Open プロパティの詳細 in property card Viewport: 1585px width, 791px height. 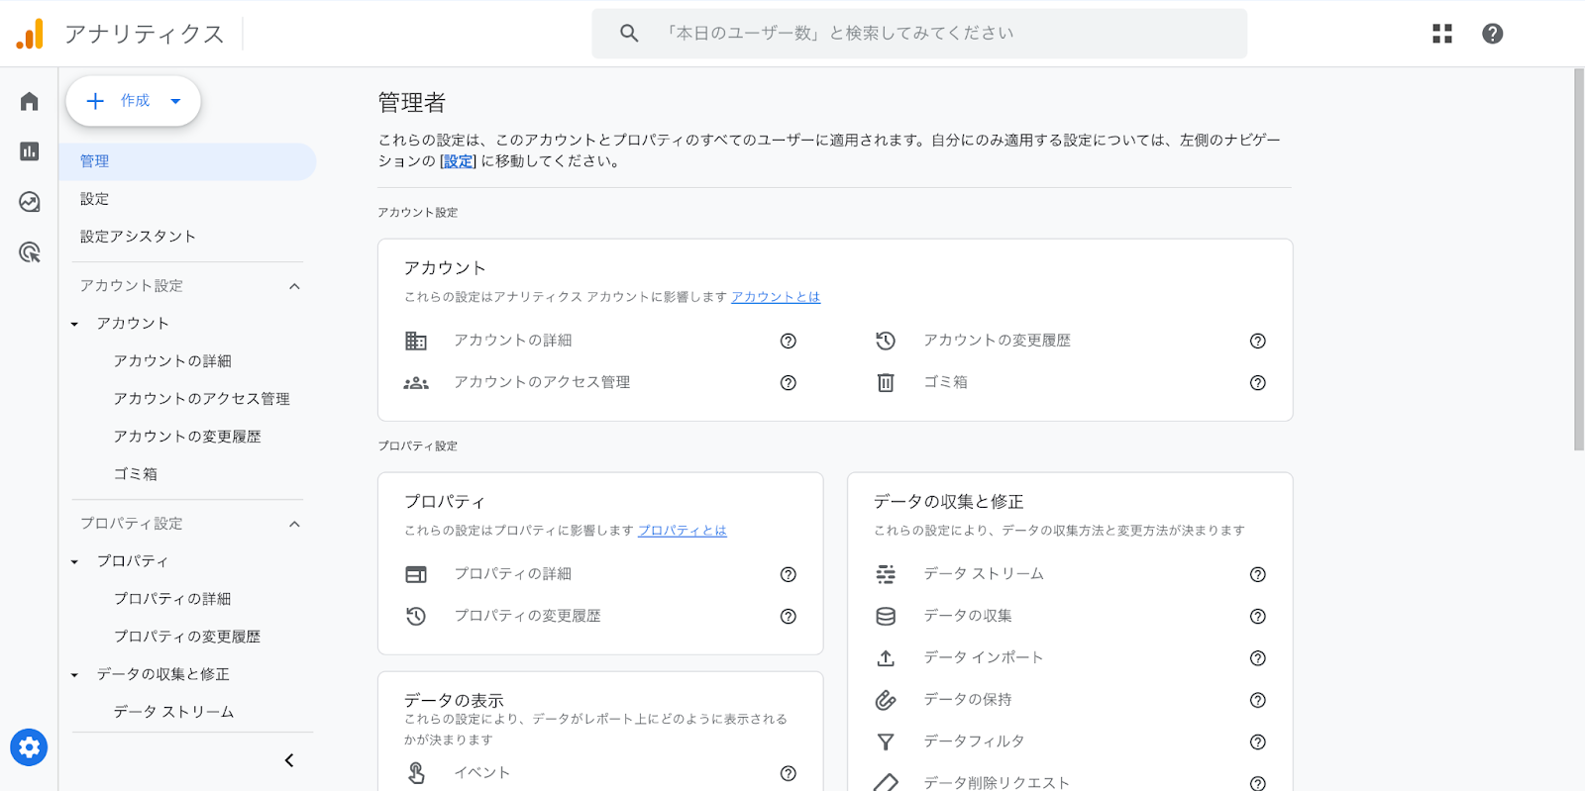point(513,574)
